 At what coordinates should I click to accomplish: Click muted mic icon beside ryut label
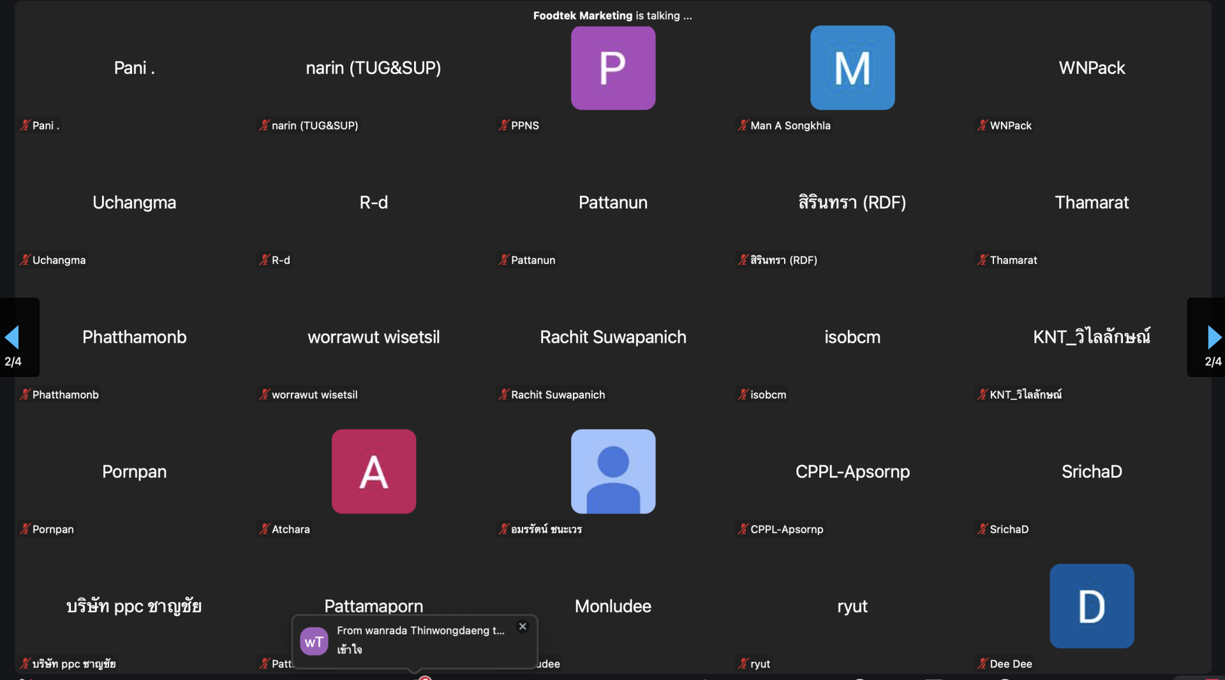[743, 664]
